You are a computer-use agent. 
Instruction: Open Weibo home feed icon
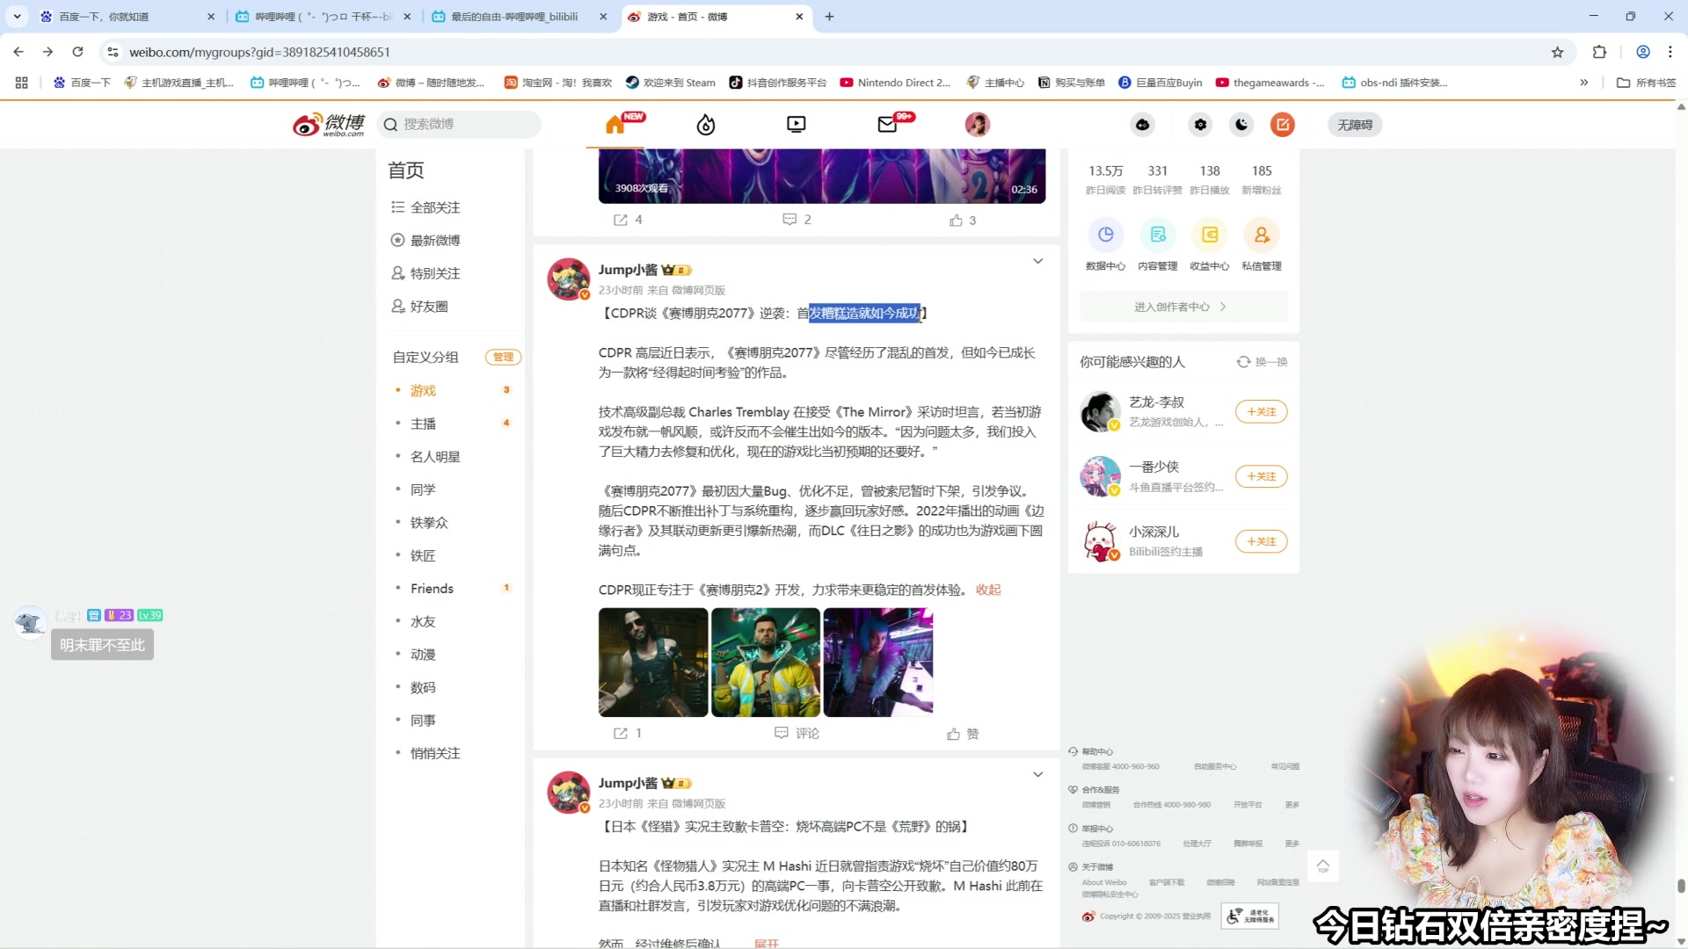pyautogui.click(x=615, y=125)
